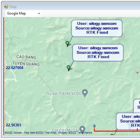Click the scale bar zero label

pos(94,126)
